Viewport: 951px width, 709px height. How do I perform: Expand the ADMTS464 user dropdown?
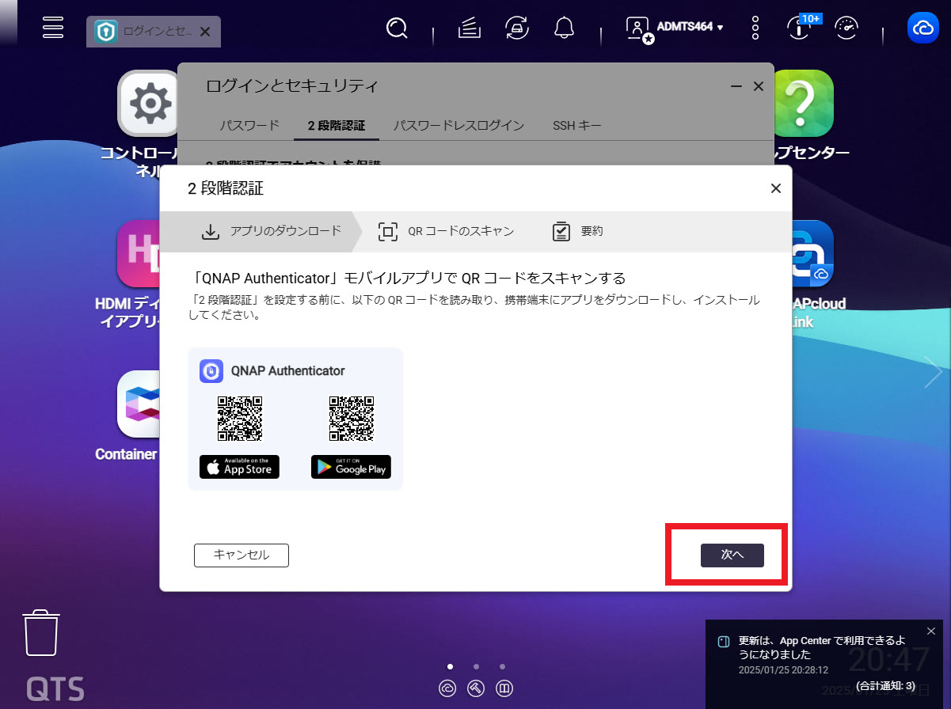tap(690, 27)
